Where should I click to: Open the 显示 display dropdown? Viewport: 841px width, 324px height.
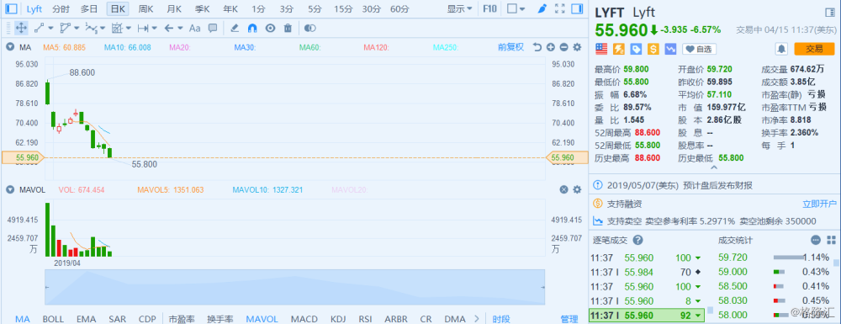pos(460,8)
